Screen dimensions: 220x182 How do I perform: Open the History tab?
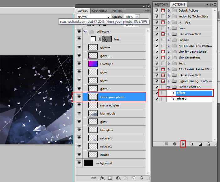(161, 4)
